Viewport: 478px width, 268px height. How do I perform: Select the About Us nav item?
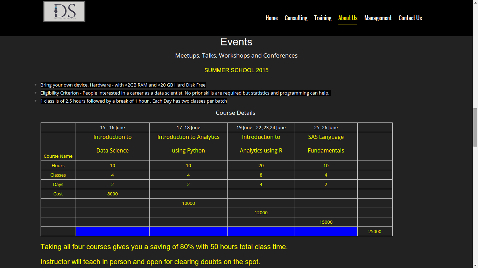[x=347, y=18]
